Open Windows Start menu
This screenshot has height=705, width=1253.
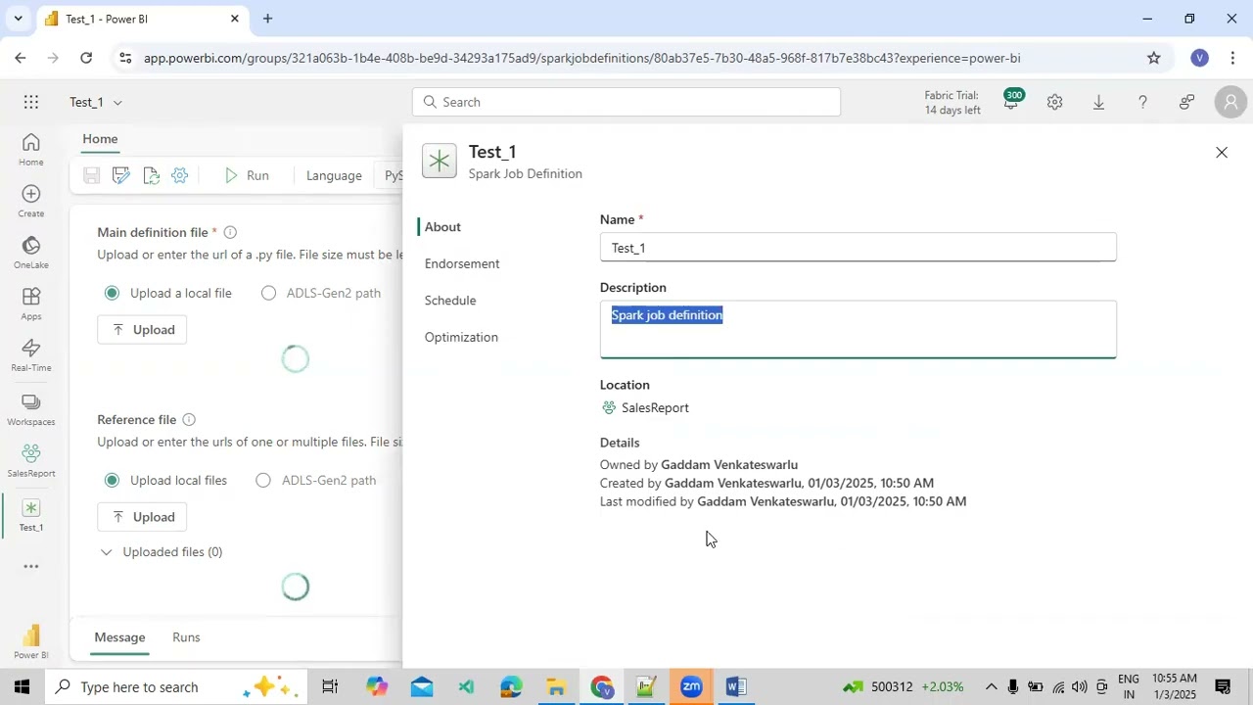click(x=22, y=686)
